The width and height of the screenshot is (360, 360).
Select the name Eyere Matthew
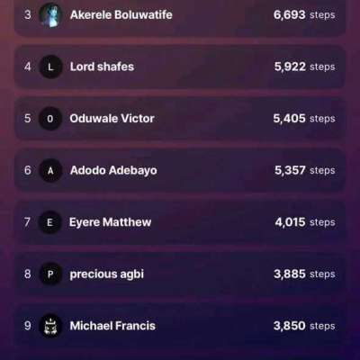coord(110,222)
